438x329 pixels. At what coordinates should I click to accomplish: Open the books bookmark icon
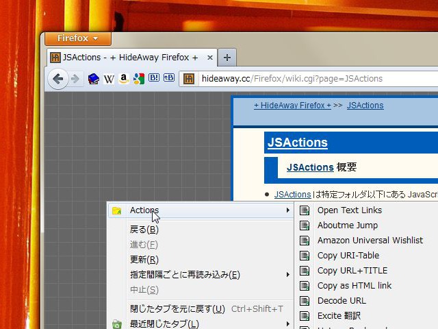[94, 79]
